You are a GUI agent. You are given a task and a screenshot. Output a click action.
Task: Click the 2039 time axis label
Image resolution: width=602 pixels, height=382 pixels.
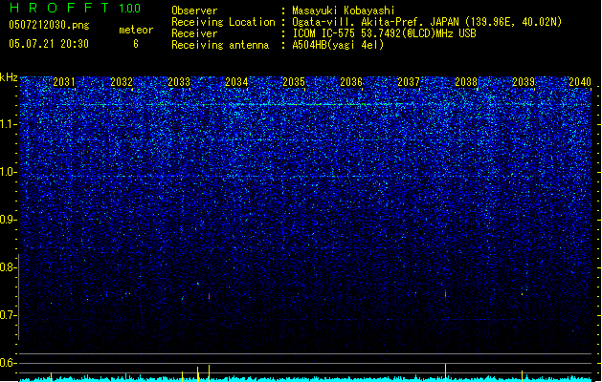click(524, 82)
